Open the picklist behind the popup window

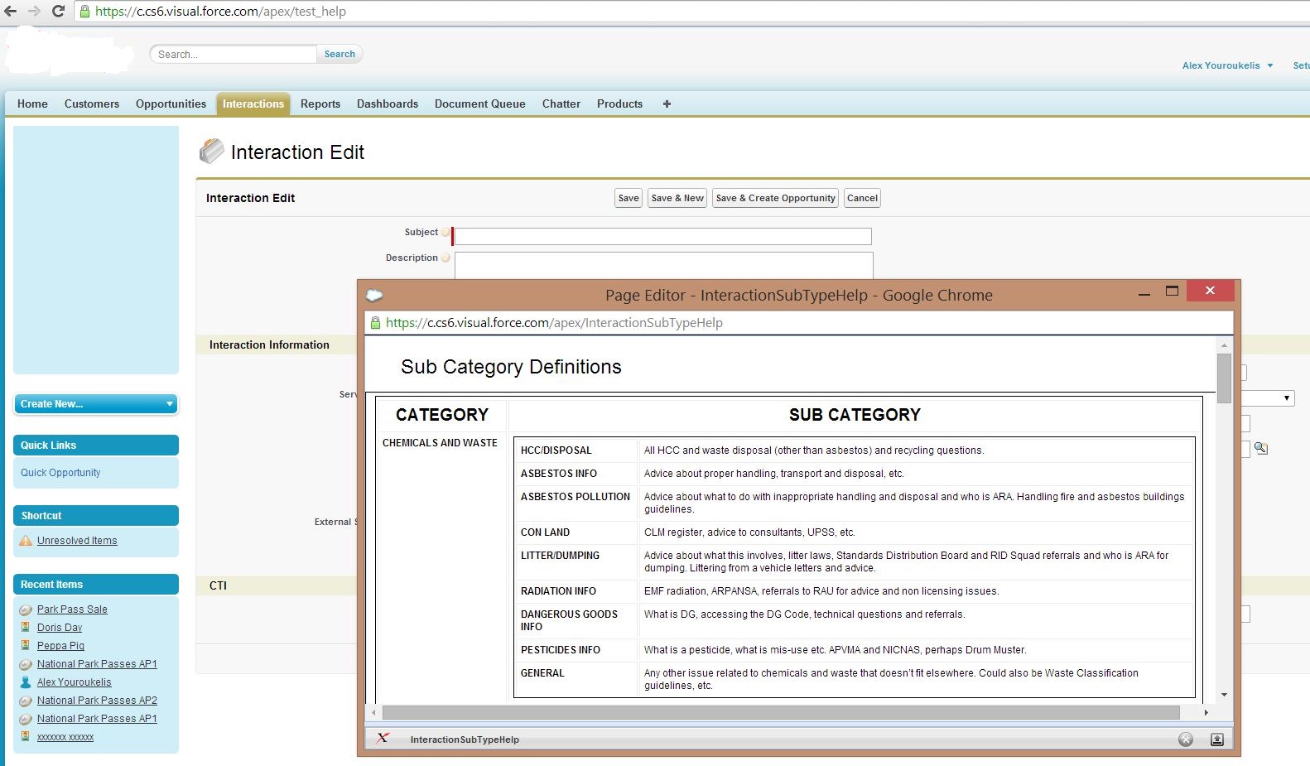coord(1270,398)
